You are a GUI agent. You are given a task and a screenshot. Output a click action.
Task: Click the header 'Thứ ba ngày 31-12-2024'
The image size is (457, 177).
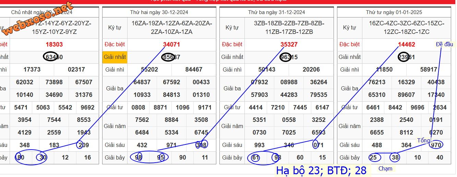click(x=277, y=12)
